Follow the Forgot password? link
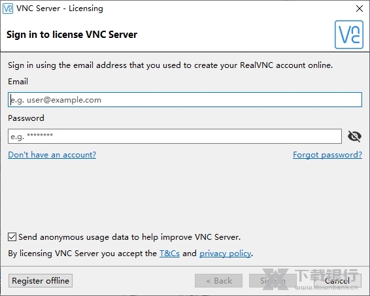The height and width of the screenshot is (296, 370). pos(328,155)
